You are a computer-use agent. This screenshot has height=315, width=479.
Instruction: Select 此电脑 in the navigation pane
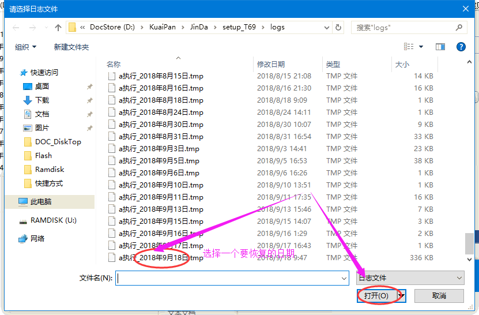pyautogui.click(x=41, y=201)
